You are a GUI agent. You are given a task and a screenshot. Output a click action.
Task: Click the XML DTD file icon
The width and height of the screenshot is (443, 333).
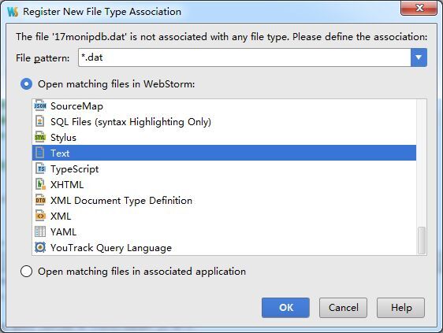tap(40, 200)
